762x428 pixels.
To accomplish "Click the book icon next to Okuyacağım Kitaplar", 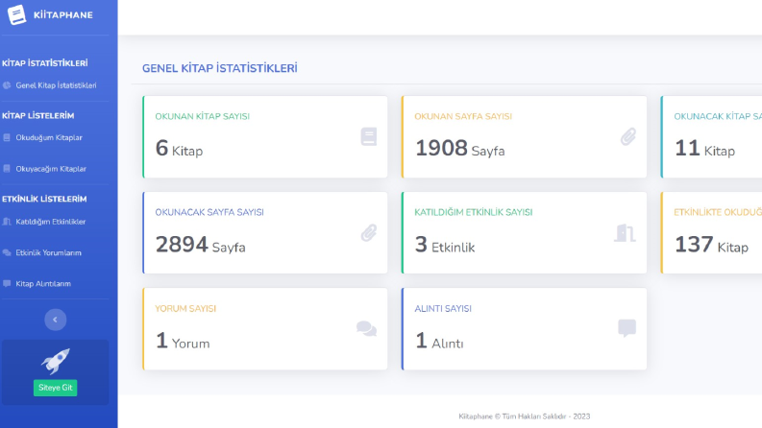I will (7, 169).
